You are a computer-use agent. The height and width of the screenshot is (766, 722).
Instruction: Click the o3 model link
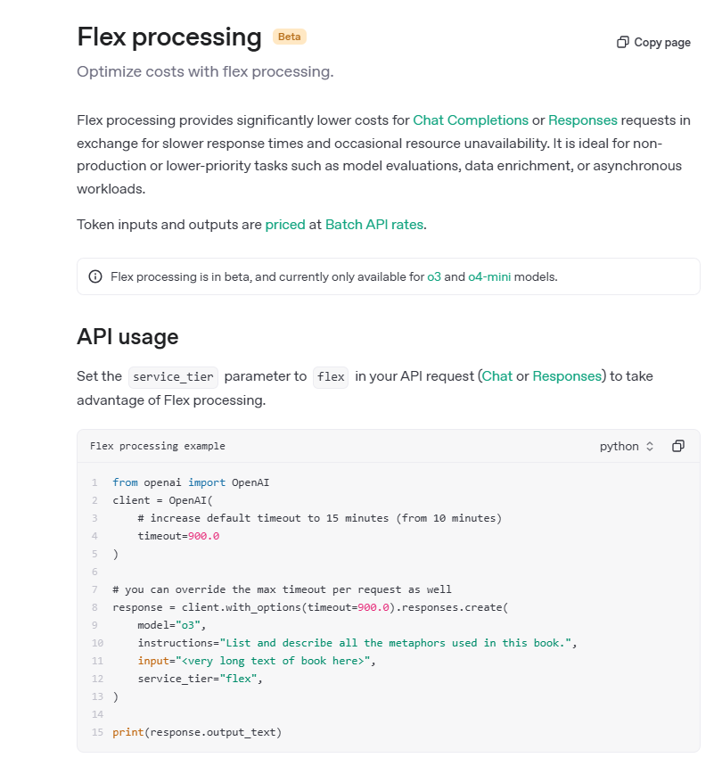pyautogui.click(x=434, y=276)
